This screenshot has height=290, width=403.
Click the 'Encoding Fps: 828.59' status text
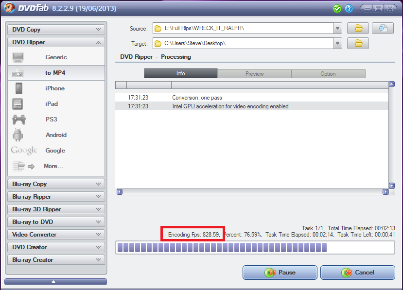(x=193, y=235)
